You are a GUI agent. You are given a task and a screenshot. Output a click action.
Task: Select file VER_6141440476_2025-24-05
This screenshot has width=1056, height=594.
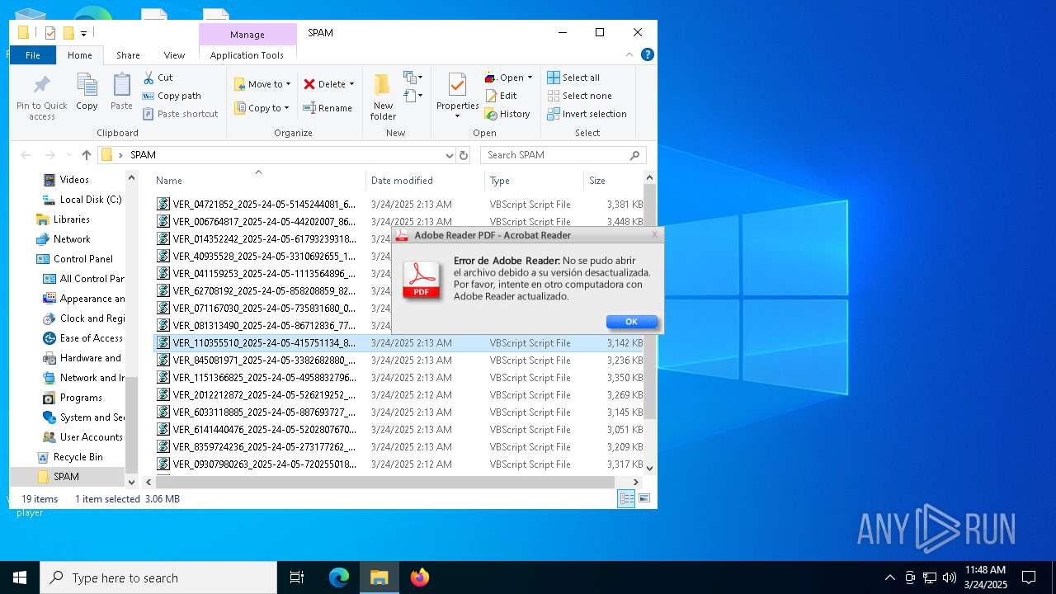399,429
